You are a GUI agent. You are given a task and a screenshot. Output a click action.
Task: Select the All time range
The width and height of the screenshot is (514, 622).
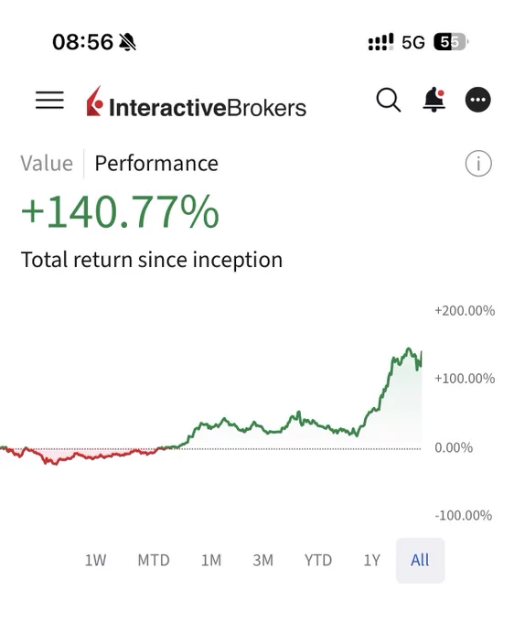click(x=420, y=560)
